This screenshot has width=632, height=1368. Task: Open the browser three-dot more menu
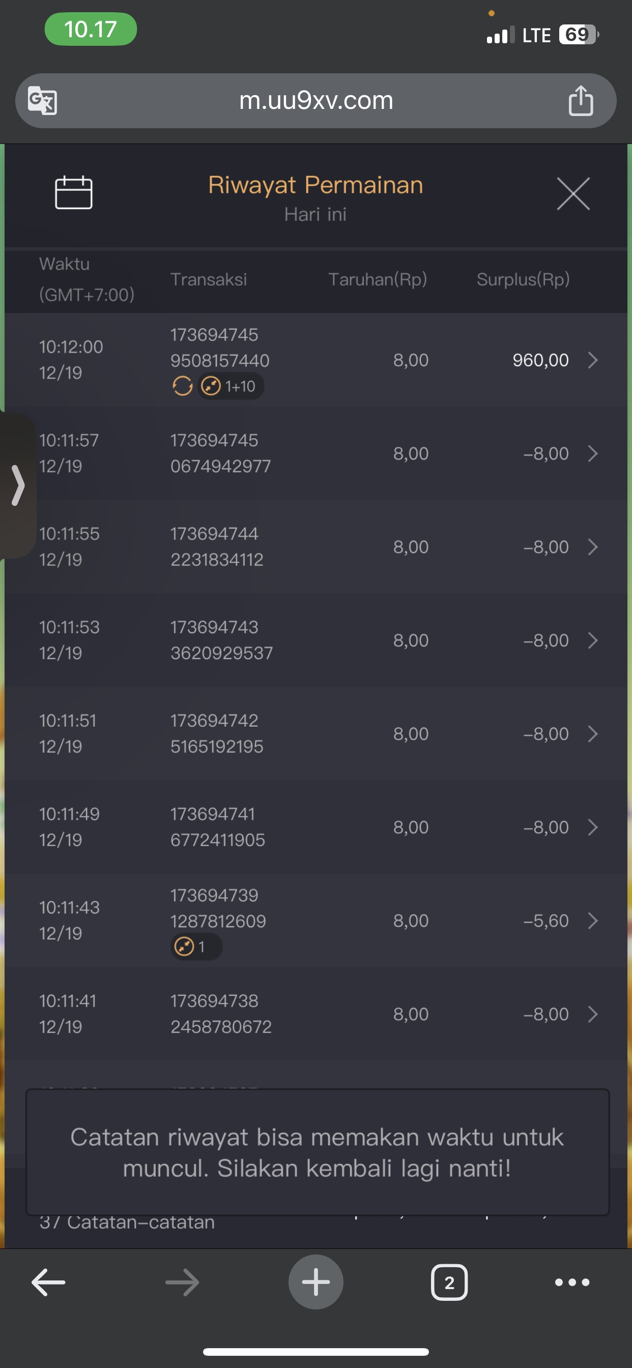572,1282
